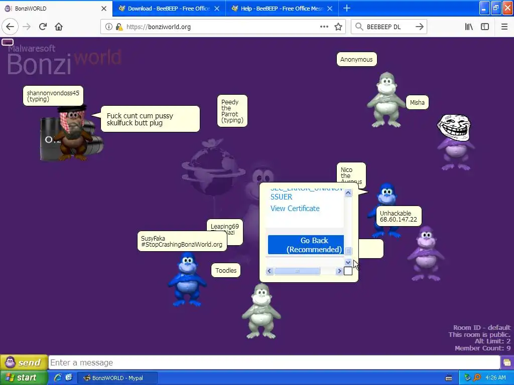Toggle the sidebar view icon
Image resolution: width=514 pixels, height=385 pixels.
(485, 27)
